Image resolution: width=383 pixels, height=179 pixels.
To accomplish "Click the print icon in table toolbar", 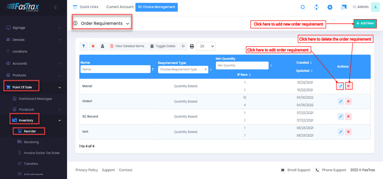I will click(191, 46).
